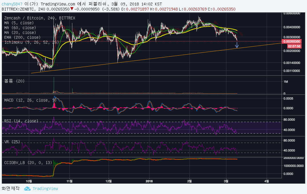This screenshot has height=194, width=307.
Task: Open the chany5847 author profile link
Action: point(12,4)
